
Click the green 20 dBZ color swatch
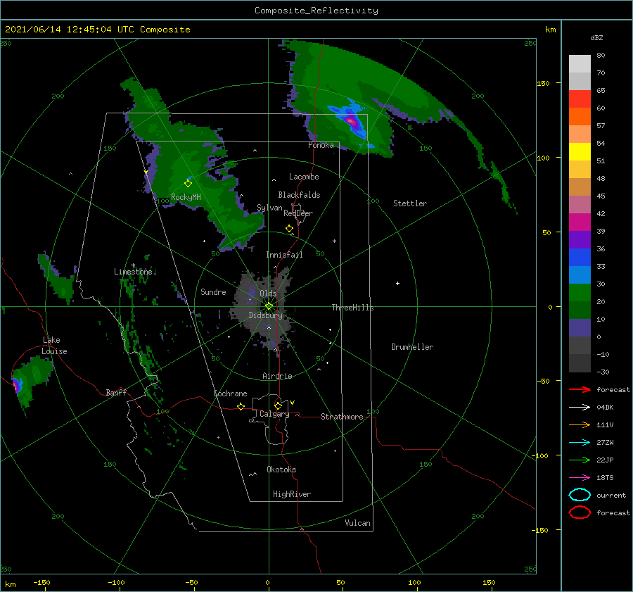coord(580,292)
